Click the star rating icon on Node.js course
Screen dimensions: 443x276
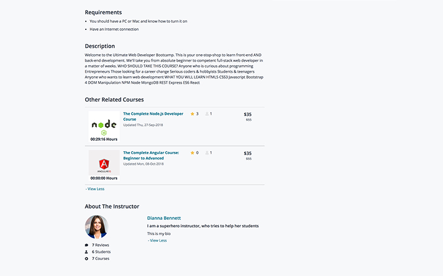pyautogui.click(x=193, y=114)
